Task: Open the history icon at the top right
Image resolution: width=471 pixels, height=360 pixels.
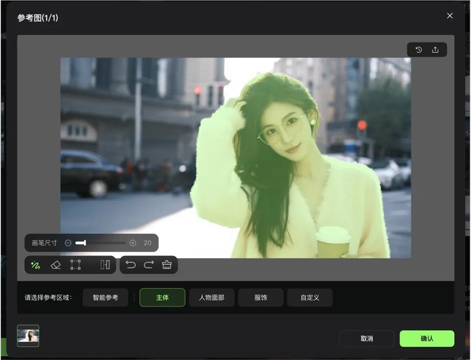Action: click(x=418, y=50)
